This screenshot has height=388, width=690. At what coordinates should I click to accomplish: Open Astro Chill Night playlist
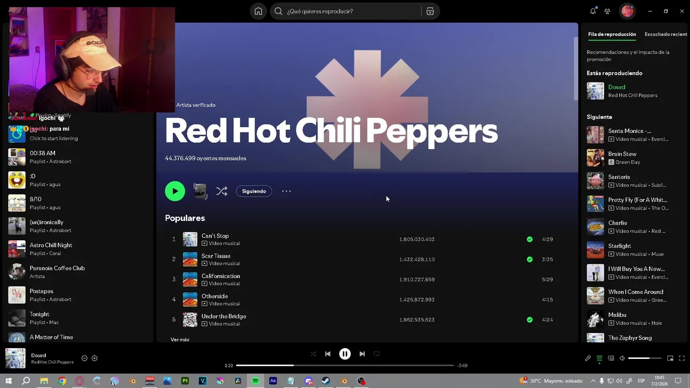pos(78,249)
